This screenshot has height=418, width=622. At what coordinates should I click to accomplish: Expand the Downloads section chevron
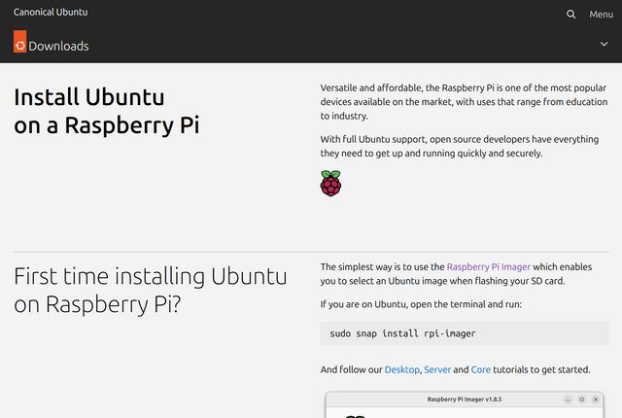604,44
